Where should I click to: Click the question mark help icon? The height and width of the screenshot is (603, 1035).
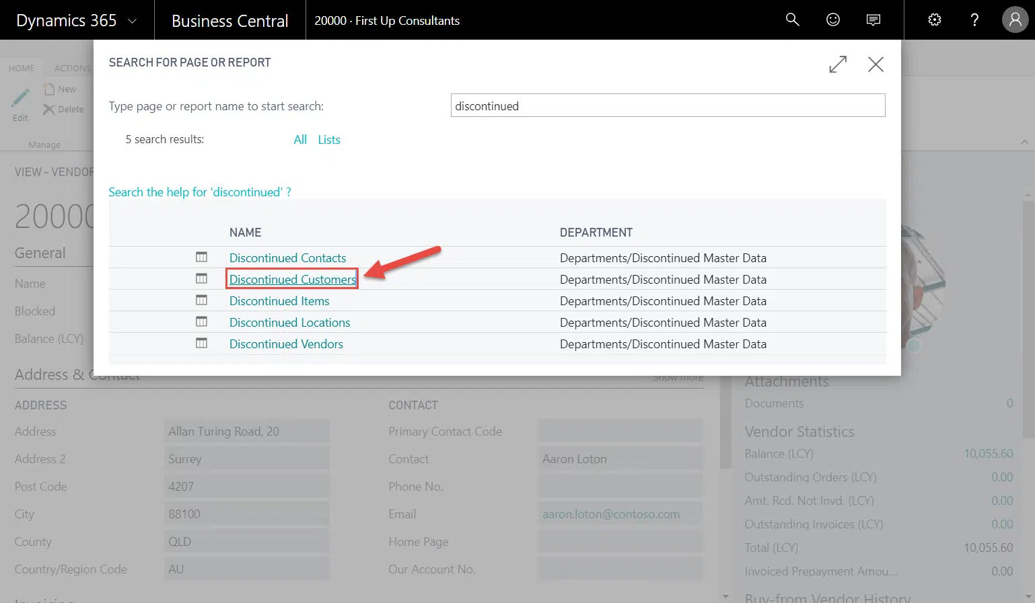[x=974, y=20]
